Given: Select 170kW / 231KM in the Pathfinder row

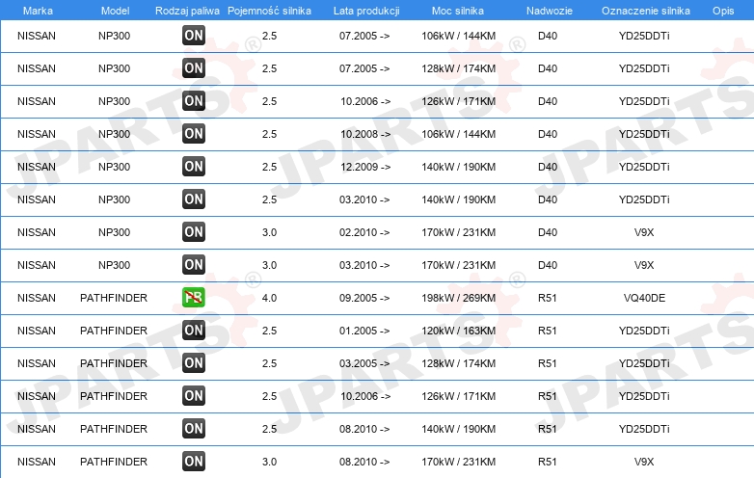Looking at the screenshot, I should click(458, 462).
